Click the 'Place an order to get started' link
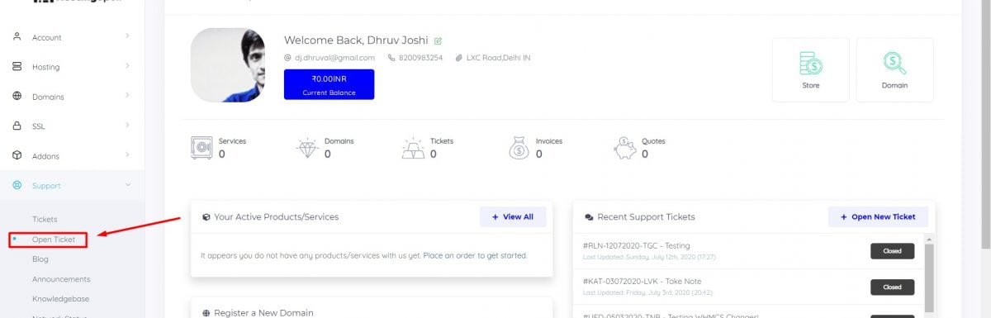The height and width of the screenshot is (318, 991). coord(475,256)
